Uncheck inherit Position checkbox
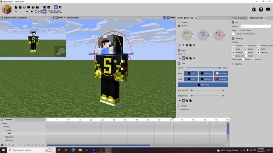 click(x=233, y=45)
